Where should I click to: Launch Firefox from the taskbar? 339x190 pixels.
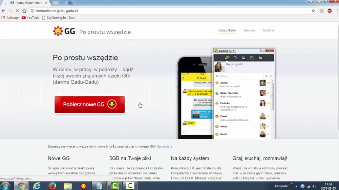tap(52, 186)
